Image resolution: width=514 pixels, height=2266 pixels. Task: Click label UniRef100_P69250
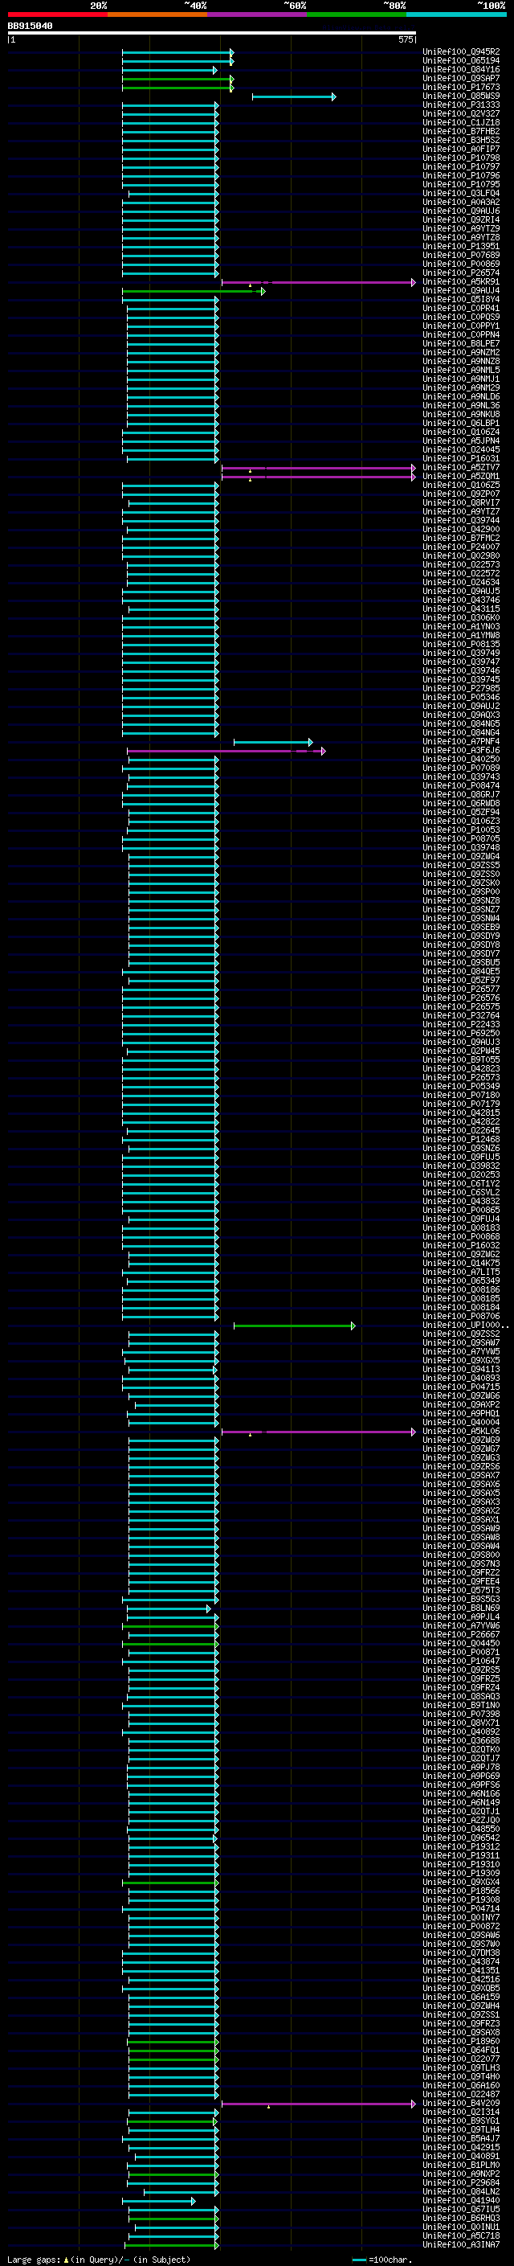449,1033
